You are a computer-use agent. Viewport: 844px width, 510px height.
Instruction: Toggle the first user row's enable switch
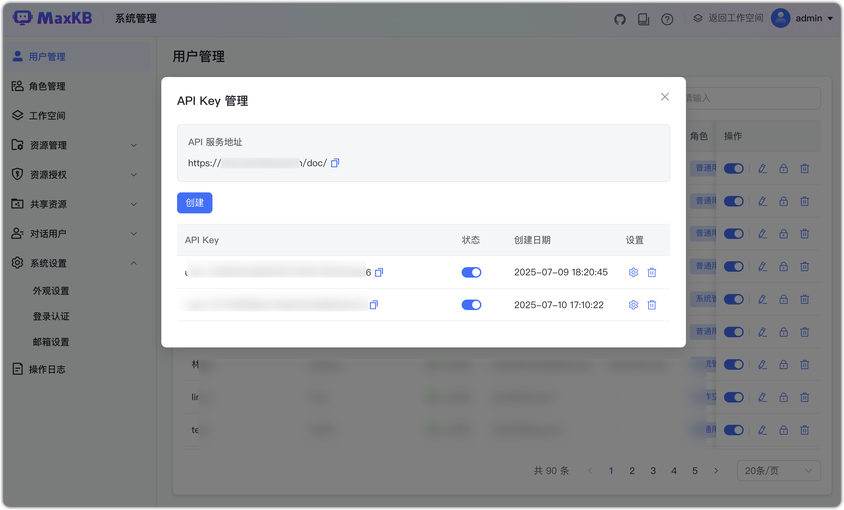click(x=733, y=168)
